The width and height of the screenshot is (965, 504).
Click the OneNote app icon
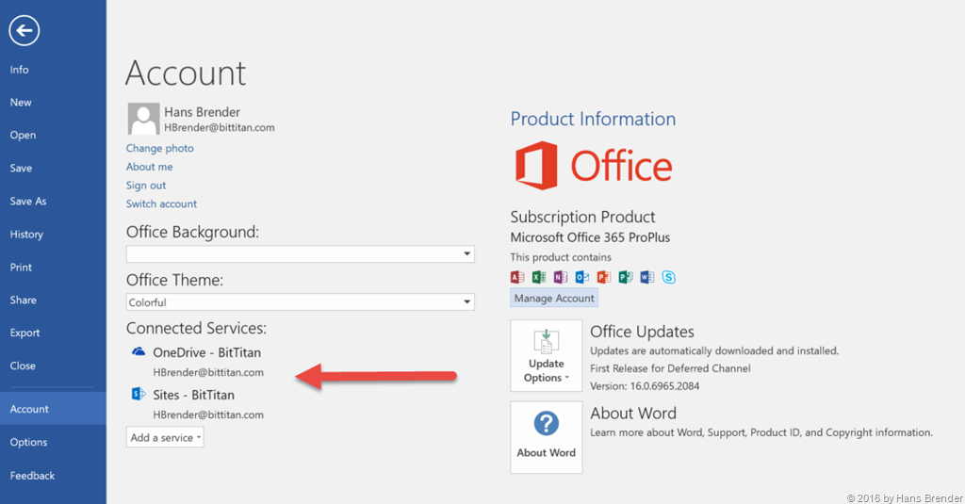[x=561, y=277]
